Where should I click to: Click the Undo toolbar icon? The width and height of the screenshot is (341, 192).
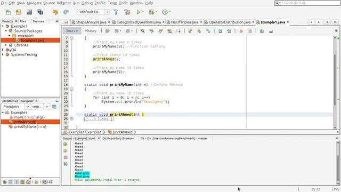click(x=55, y=12)
